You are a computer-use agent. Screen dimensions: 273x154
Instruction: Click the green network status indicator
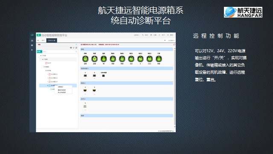pyautogui.click(x=85, y=59)
